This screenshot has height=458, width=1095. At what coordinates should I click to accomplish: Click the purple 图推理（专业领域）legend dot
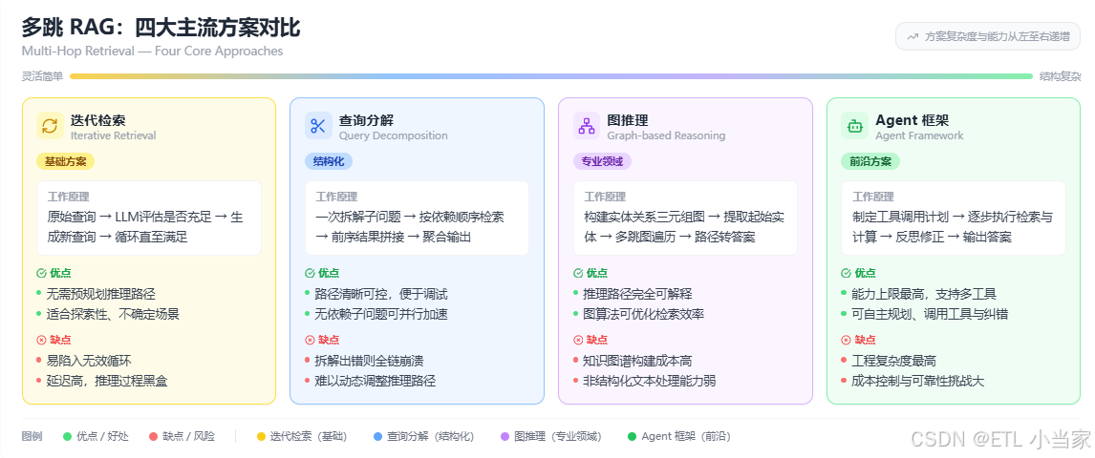click(x=505, y=437)
